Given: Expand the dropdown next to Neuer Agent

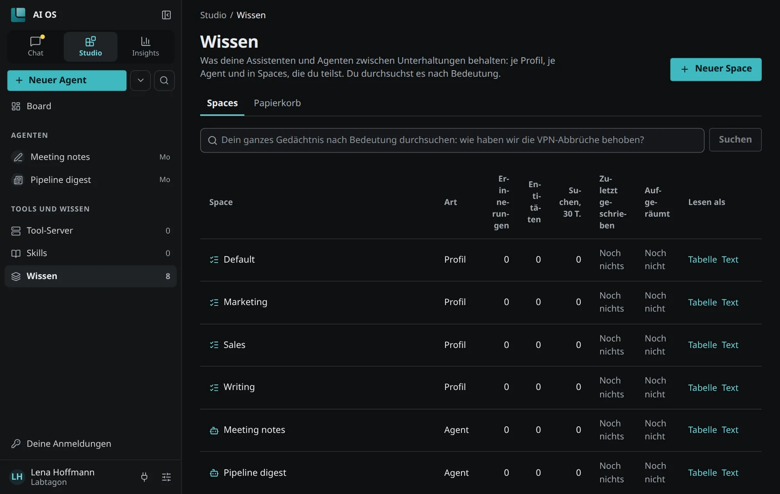Looking at the screenshot, I should (x=140, y=81).
